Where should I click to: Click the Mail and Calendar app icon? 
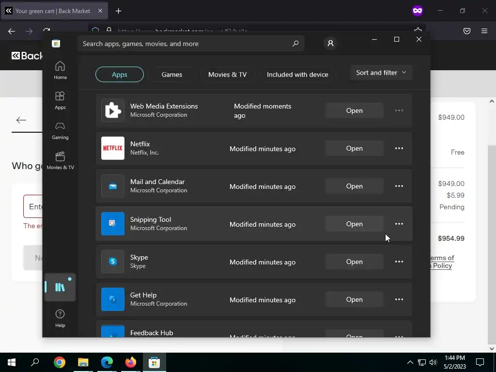(113, 186)
